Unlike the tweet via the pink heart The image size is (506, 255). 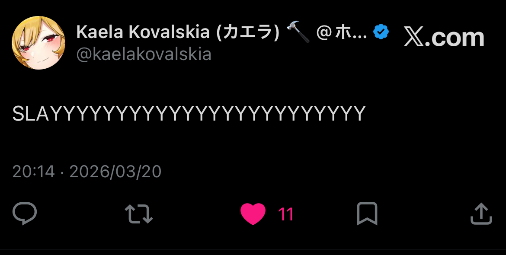pyautogui.click(x=253, y=214)
